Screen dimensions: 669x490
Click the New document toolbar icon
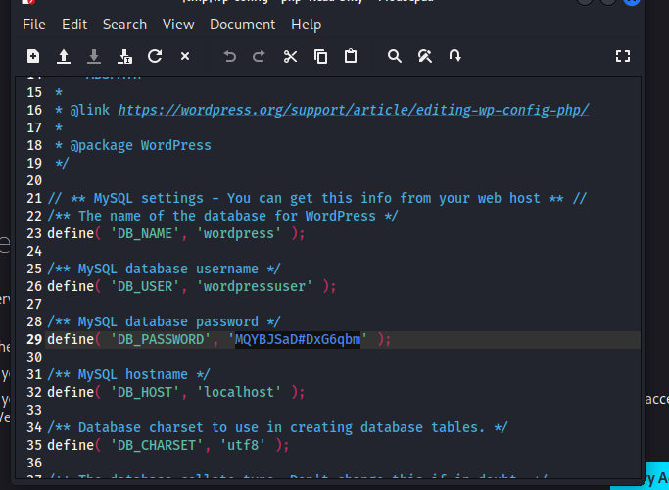pyautogui.click(x=33, y=56)
